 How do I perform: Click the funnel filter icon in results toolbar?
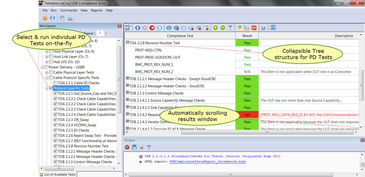click(x=230, y=28)
